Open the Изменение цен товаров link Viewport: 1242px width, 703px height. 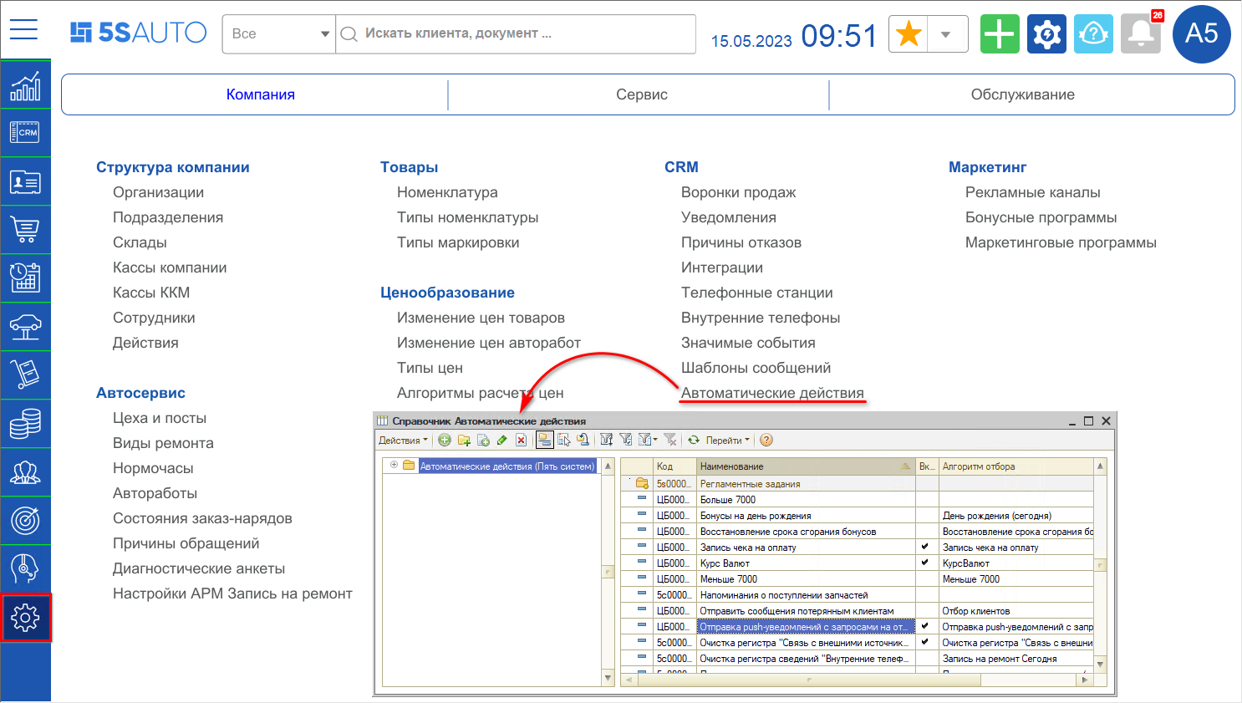pos(481,318)
